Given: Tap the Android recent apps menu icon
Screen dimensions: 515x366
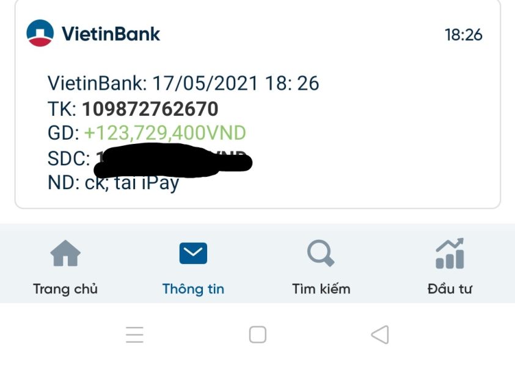Looking at the screenshot, I should (x=134, y=335).
